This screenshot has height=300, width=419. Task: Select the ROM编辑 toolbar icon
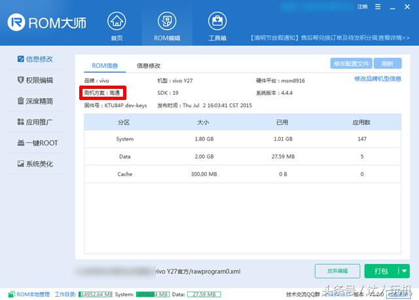tap(167, 25)
